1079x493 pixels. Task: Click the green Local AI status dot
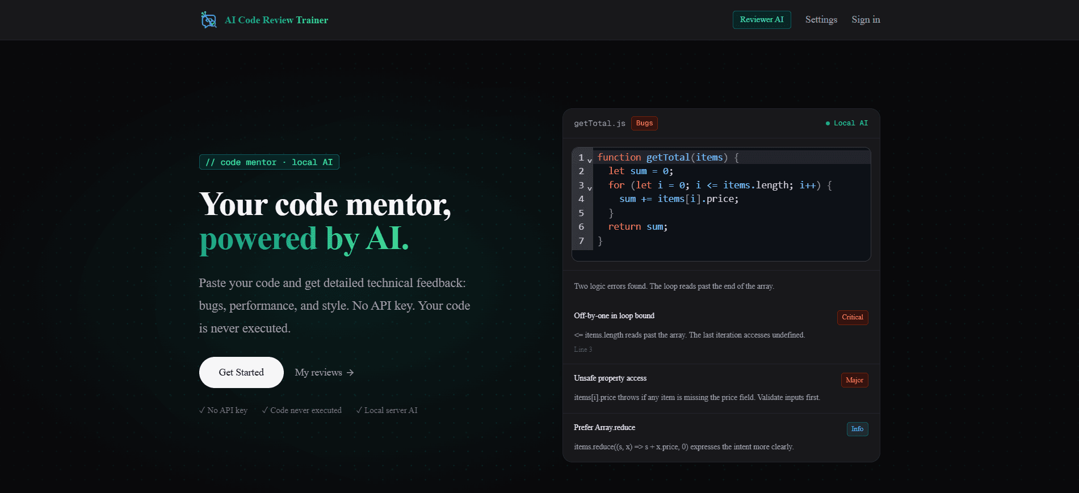[x=828, y=123]
